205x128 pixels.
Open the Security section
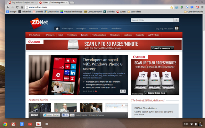(140, 35)
